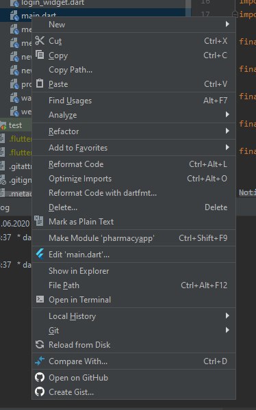Choose File Path menu entry
This screenshot has height=410, width=256.
[133, 285]
